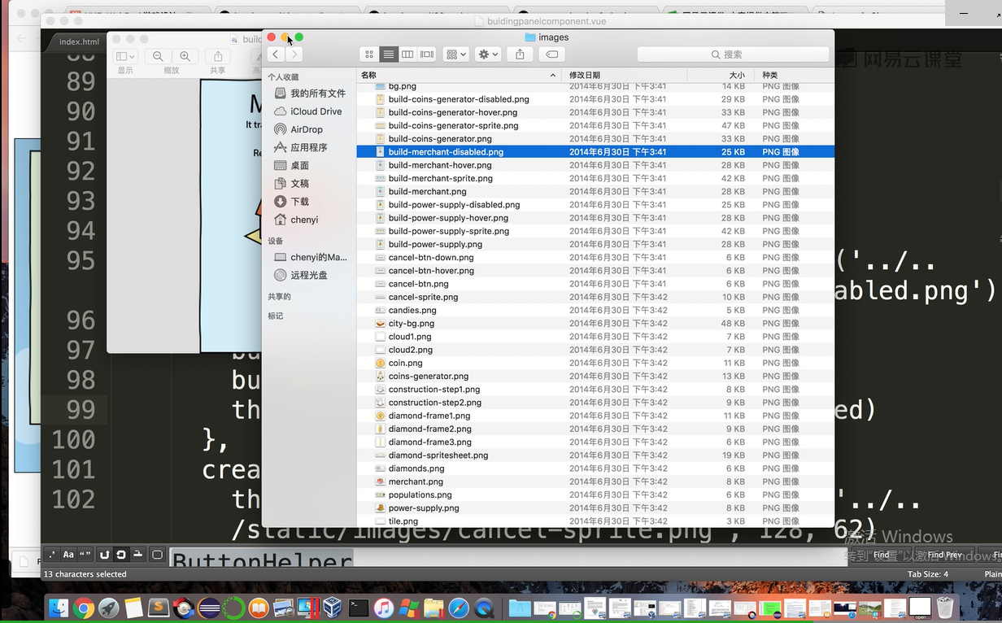Zoom out in Preview window
Viewport: 1002px width, 623px height.
(158, 56)
